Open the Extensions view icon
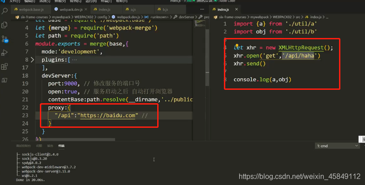 click(x=4, y=67)
